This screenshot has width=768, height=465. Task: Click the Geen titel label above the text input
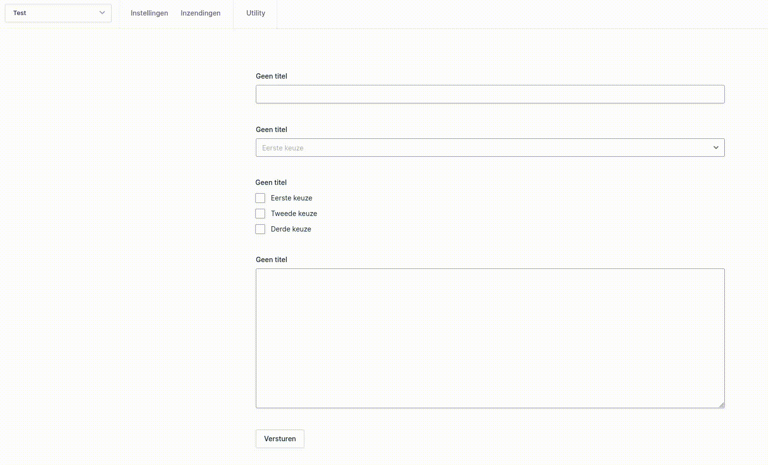271,76
